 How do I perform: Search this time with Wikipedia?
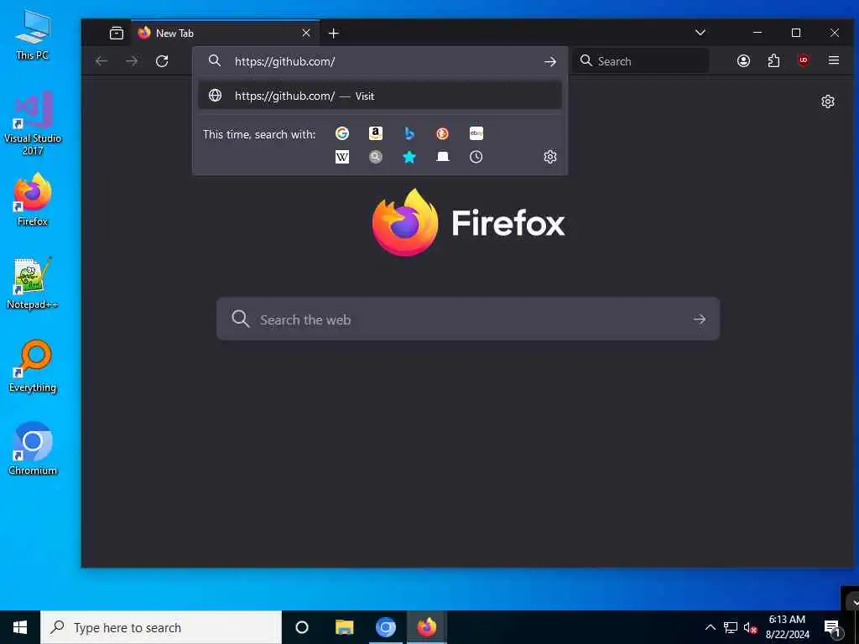click(x=342, y=157)
